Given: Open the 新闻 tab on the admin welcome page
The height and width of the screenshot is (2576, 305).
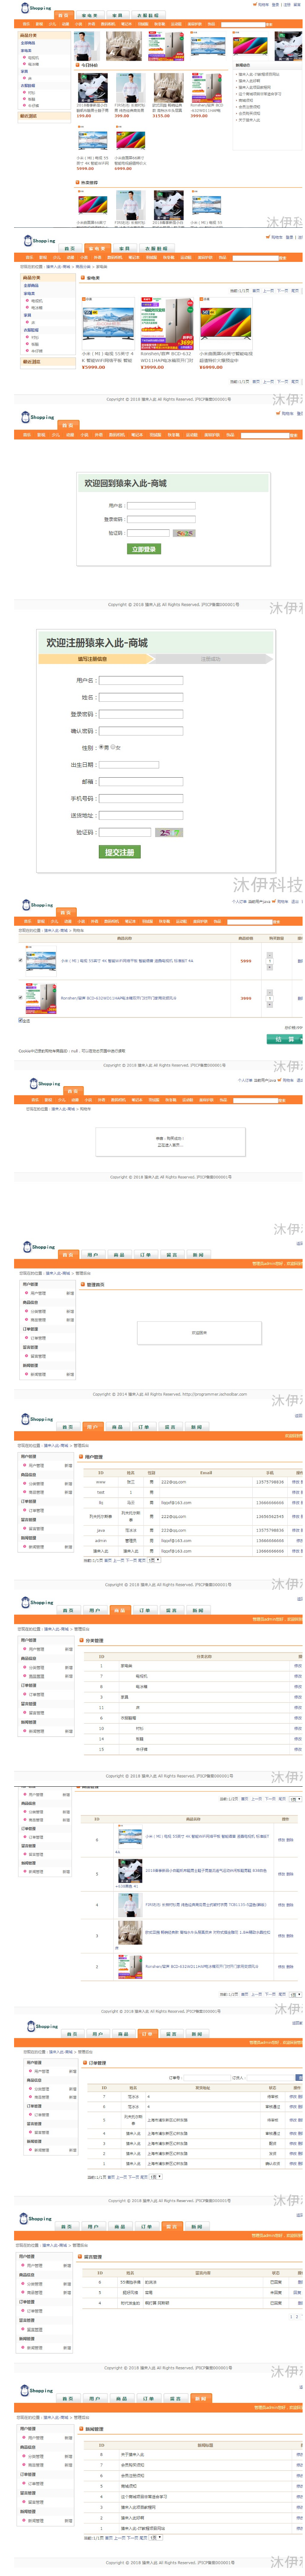Looking at the screenshot, I should [198, 1254].
